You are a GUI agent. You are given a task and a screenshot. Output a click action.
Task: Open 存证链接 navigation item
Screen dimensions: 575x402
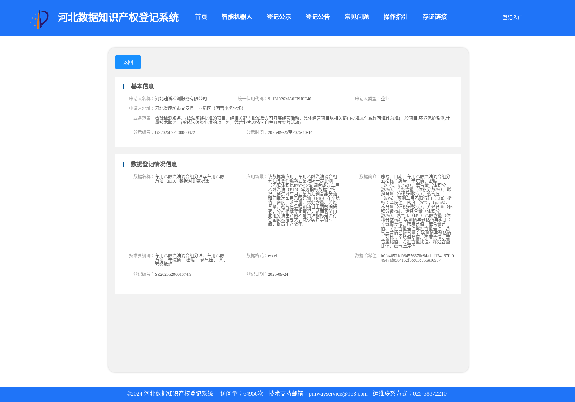434,17
